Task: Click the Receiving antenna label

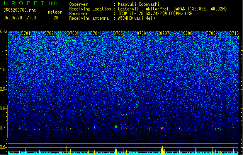Action: pyautogui.click(x=89, y=18)
